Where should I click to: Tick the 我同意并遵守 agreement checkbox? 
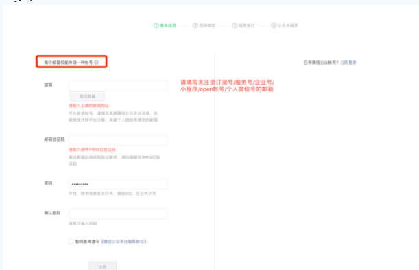tap(71, 241)
